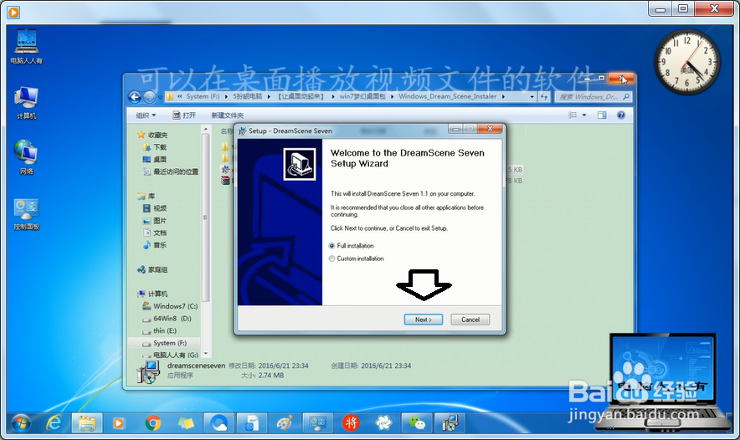Change the Explorer view mode icon
740x440 pixels.
[573, 115]
